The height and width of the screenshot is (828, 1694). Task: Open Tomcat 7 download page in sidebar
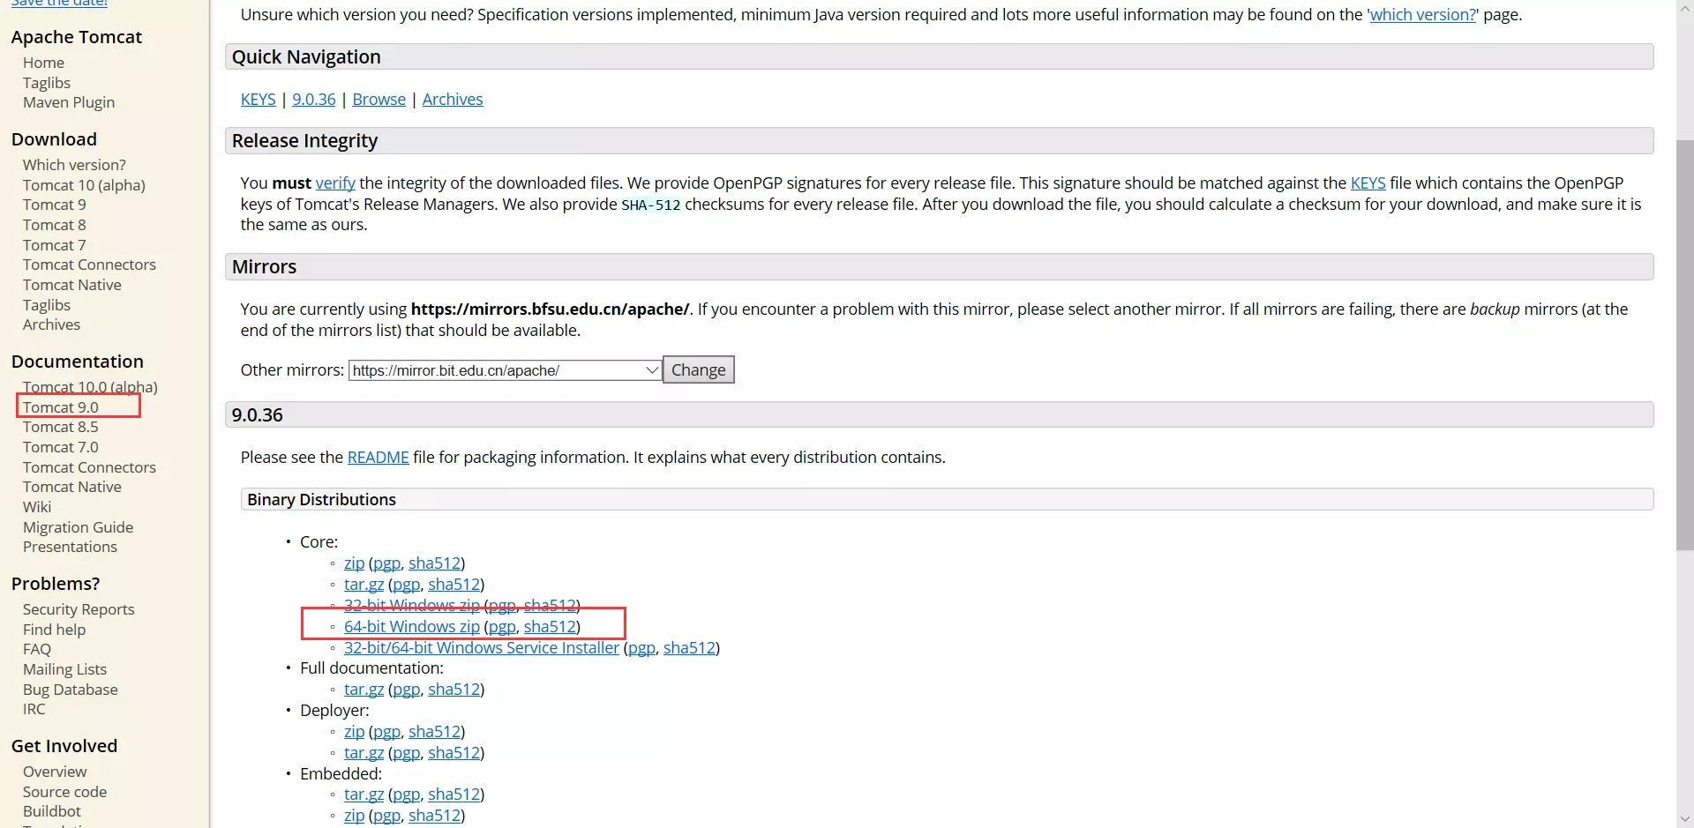(x=55, y=245)
